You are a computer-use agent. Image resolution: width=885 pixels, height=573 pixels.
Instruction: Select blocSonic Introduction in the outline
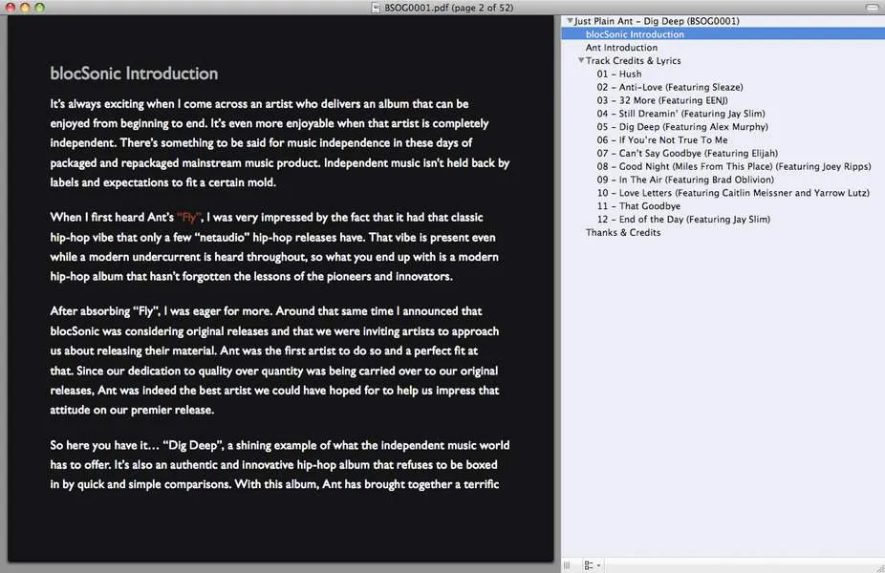[x=635, y=34]
